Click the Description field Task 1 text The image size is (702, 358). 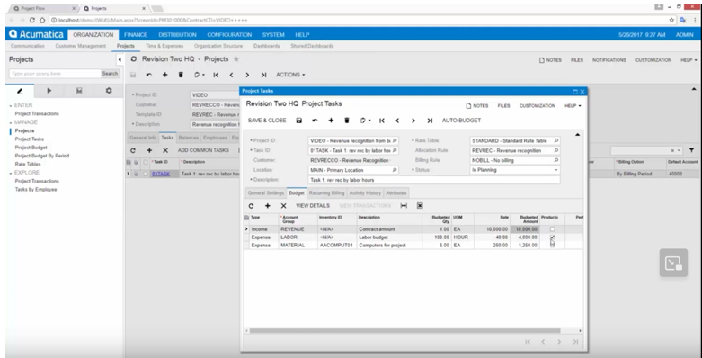click(434, 180)
